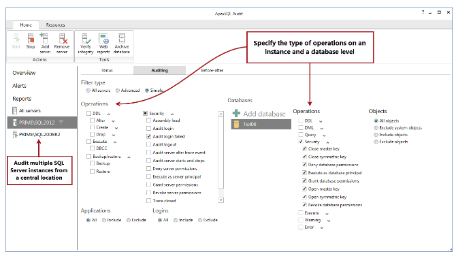The image size is (456, 256).
Task: Click the Security list scroll up arrow
Action: 221,114
